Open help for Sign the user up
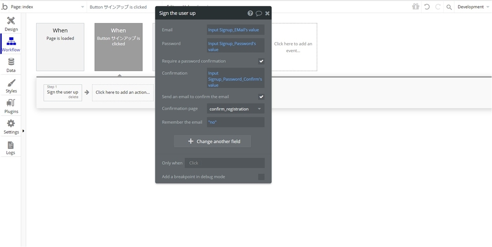Screen dimensions: 492x247 coord(251,13)
